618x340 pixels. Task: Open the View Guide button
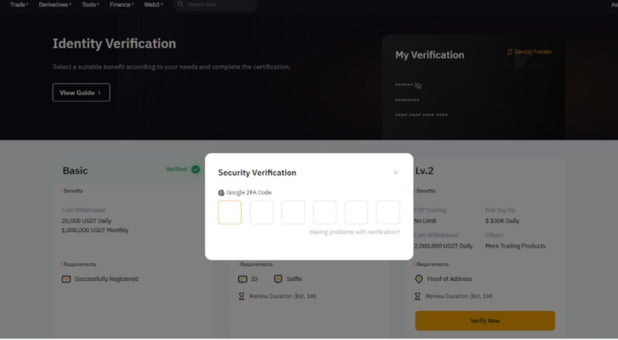point(81,92)
